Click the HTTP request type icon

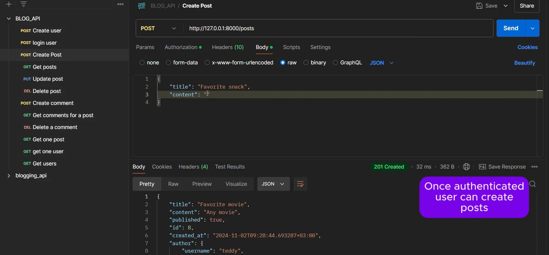coord(142,6)
